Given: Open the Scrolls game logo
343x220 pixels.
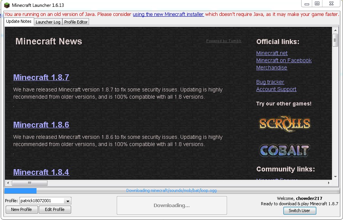Looking at the screenshot, I should pos(284,124).
